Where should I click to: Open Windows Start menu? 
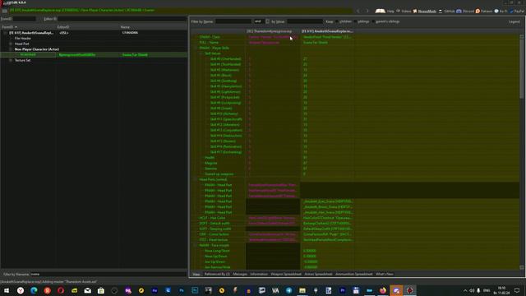coord(7,290)
